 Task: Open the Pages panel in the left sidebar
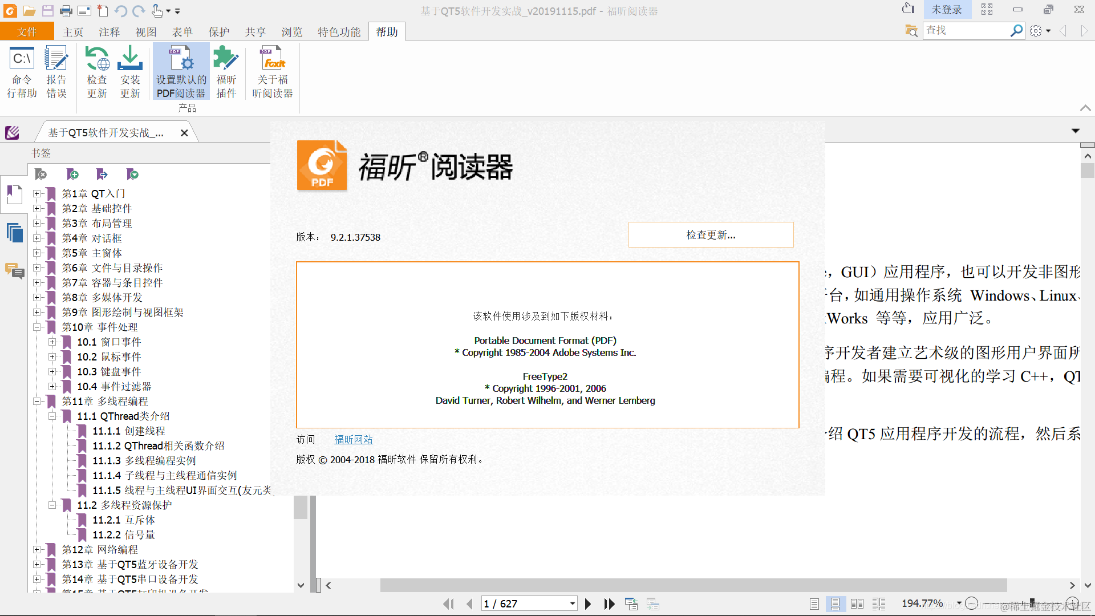[x=15, y=233]
